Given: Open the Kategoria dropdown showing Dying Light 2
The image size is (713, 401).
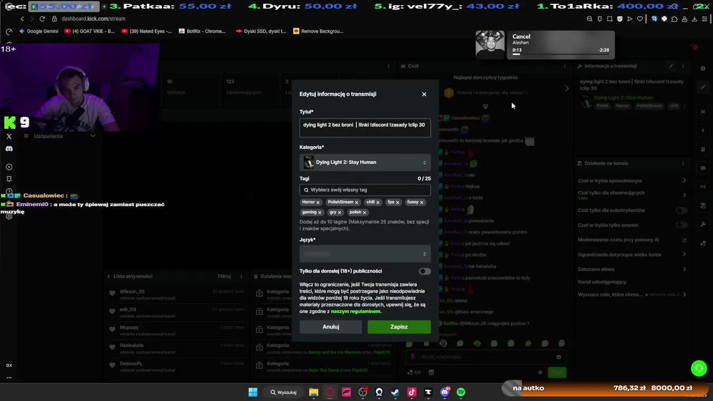Looking at the screenshot, I should coord(365,162).
